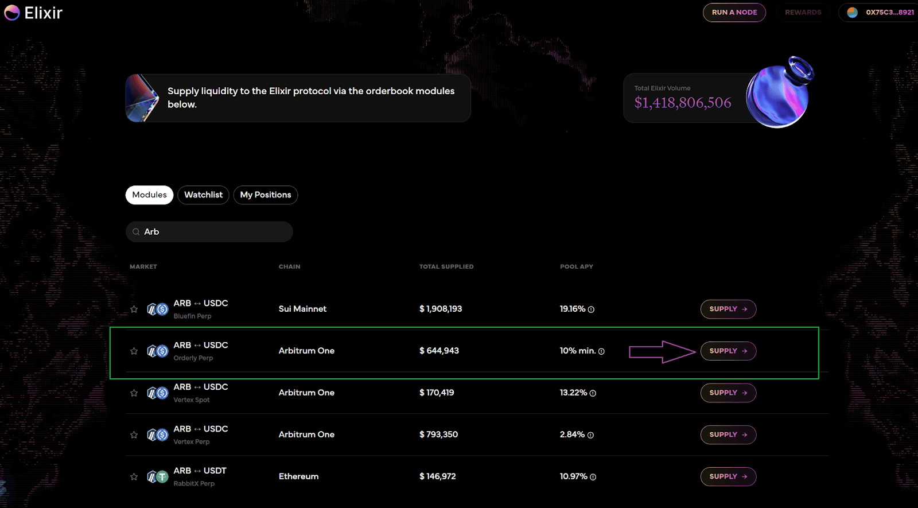Star the Orderly Perp ARB-USDC market

(x=134, y=351)
